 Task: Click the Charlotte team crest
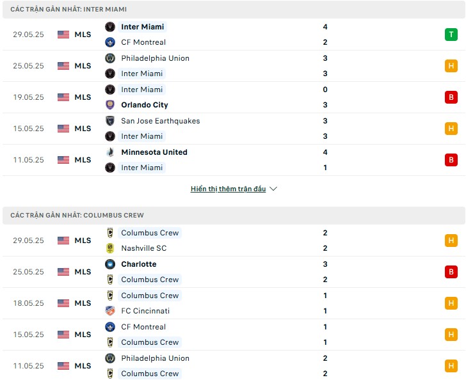[110, 264]
